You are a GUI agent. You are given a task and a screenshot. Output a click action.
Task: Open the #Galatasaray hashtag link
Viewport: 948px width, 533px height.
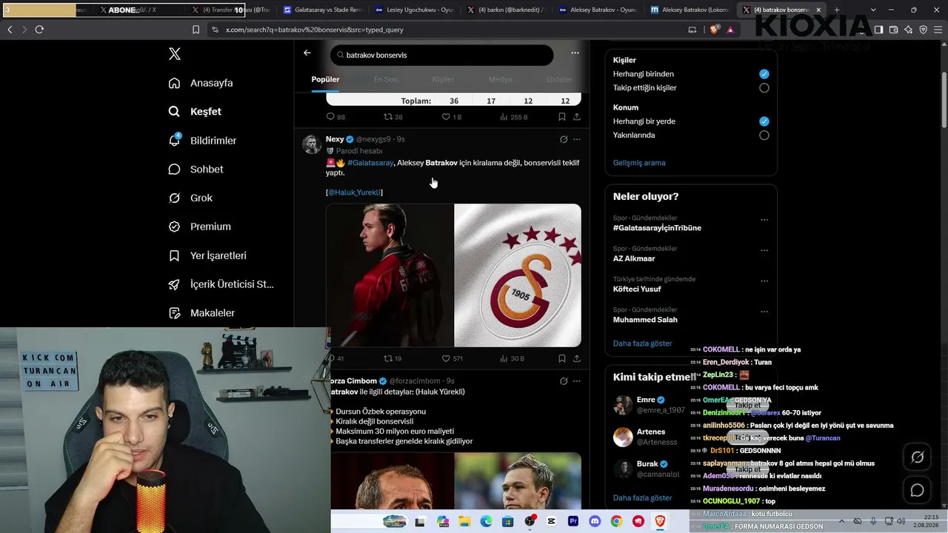(370, 163)
